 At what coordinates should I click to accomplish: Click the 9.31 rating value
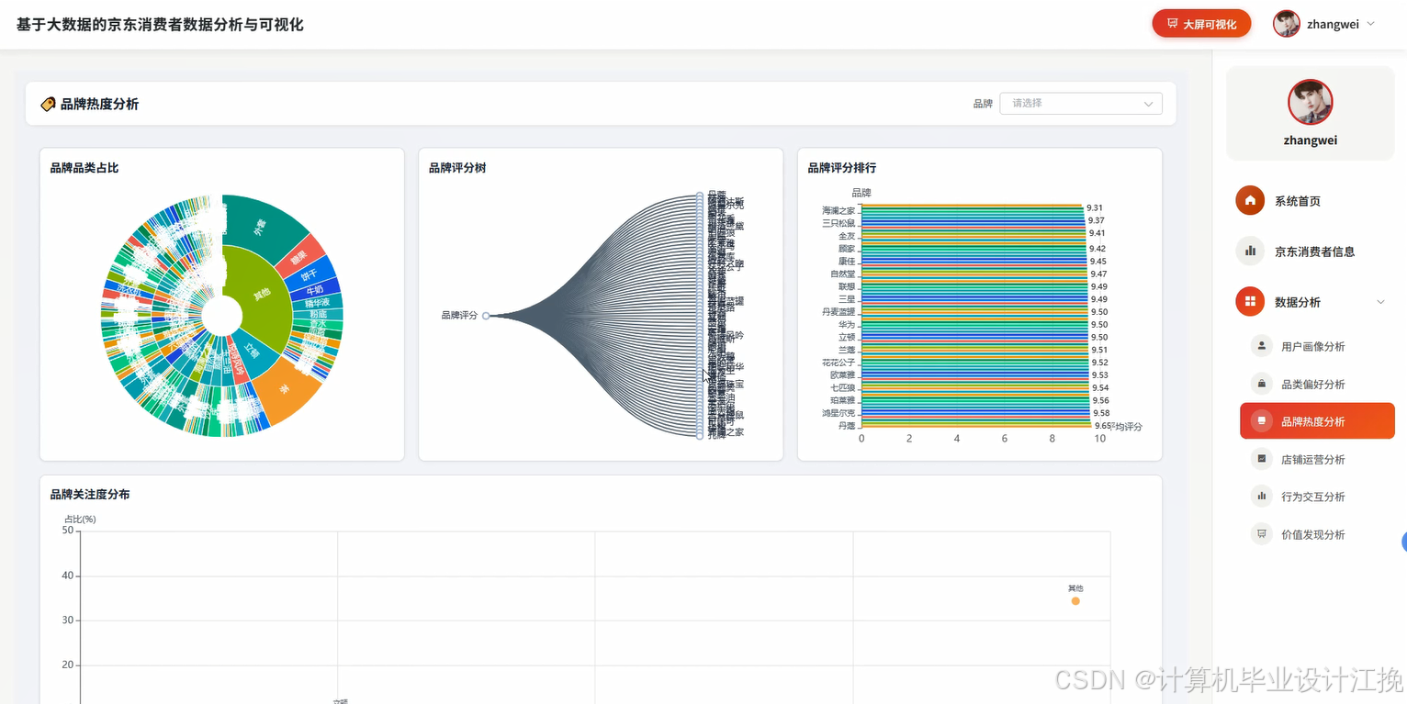(1095, 208)
